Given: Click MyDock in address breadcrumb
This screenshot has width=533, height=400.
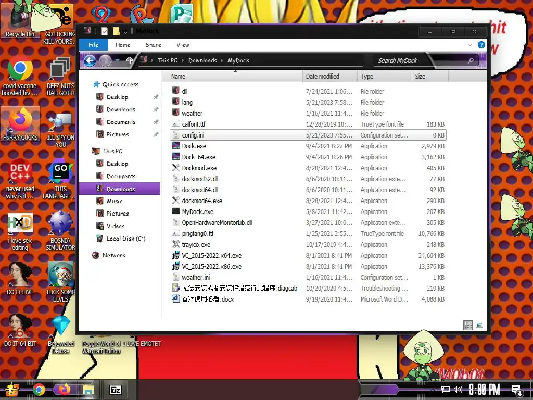Looking at the screenshot, I should tap(238, 60).
